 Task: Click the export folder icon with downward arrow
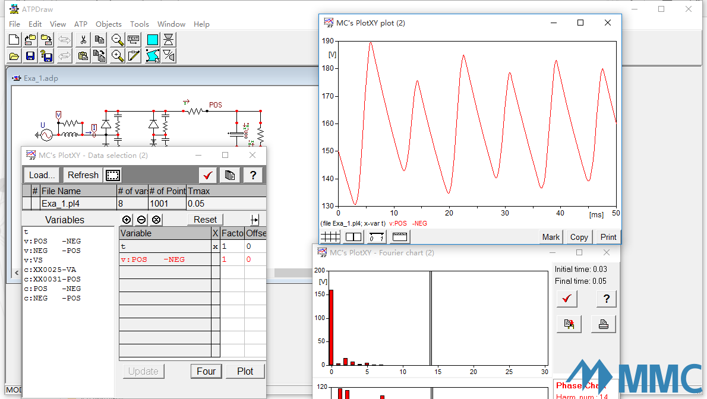click(x=46, y=40)
